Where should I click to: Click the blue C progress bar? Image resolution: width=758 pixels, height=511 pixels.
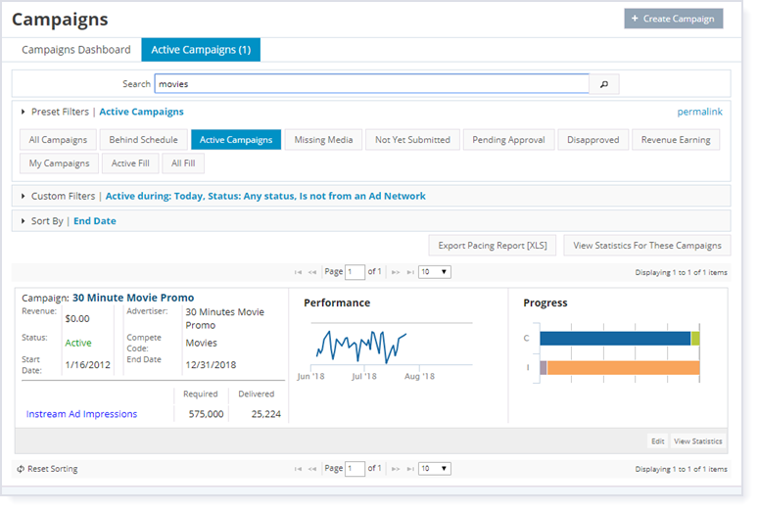pyautogui.click(x=614, y=339)
